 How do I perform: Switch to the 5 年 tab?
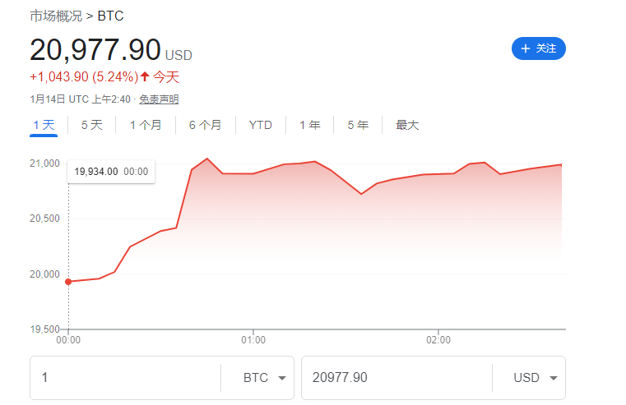(358, 125)
